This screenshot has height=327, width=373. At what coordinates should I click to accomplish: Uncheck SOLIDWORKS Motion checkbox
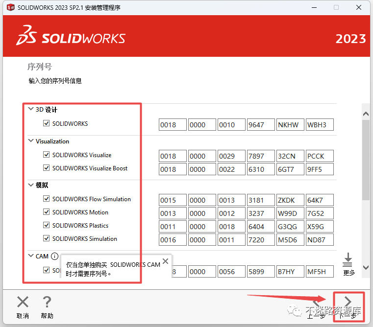pos(46,212)
